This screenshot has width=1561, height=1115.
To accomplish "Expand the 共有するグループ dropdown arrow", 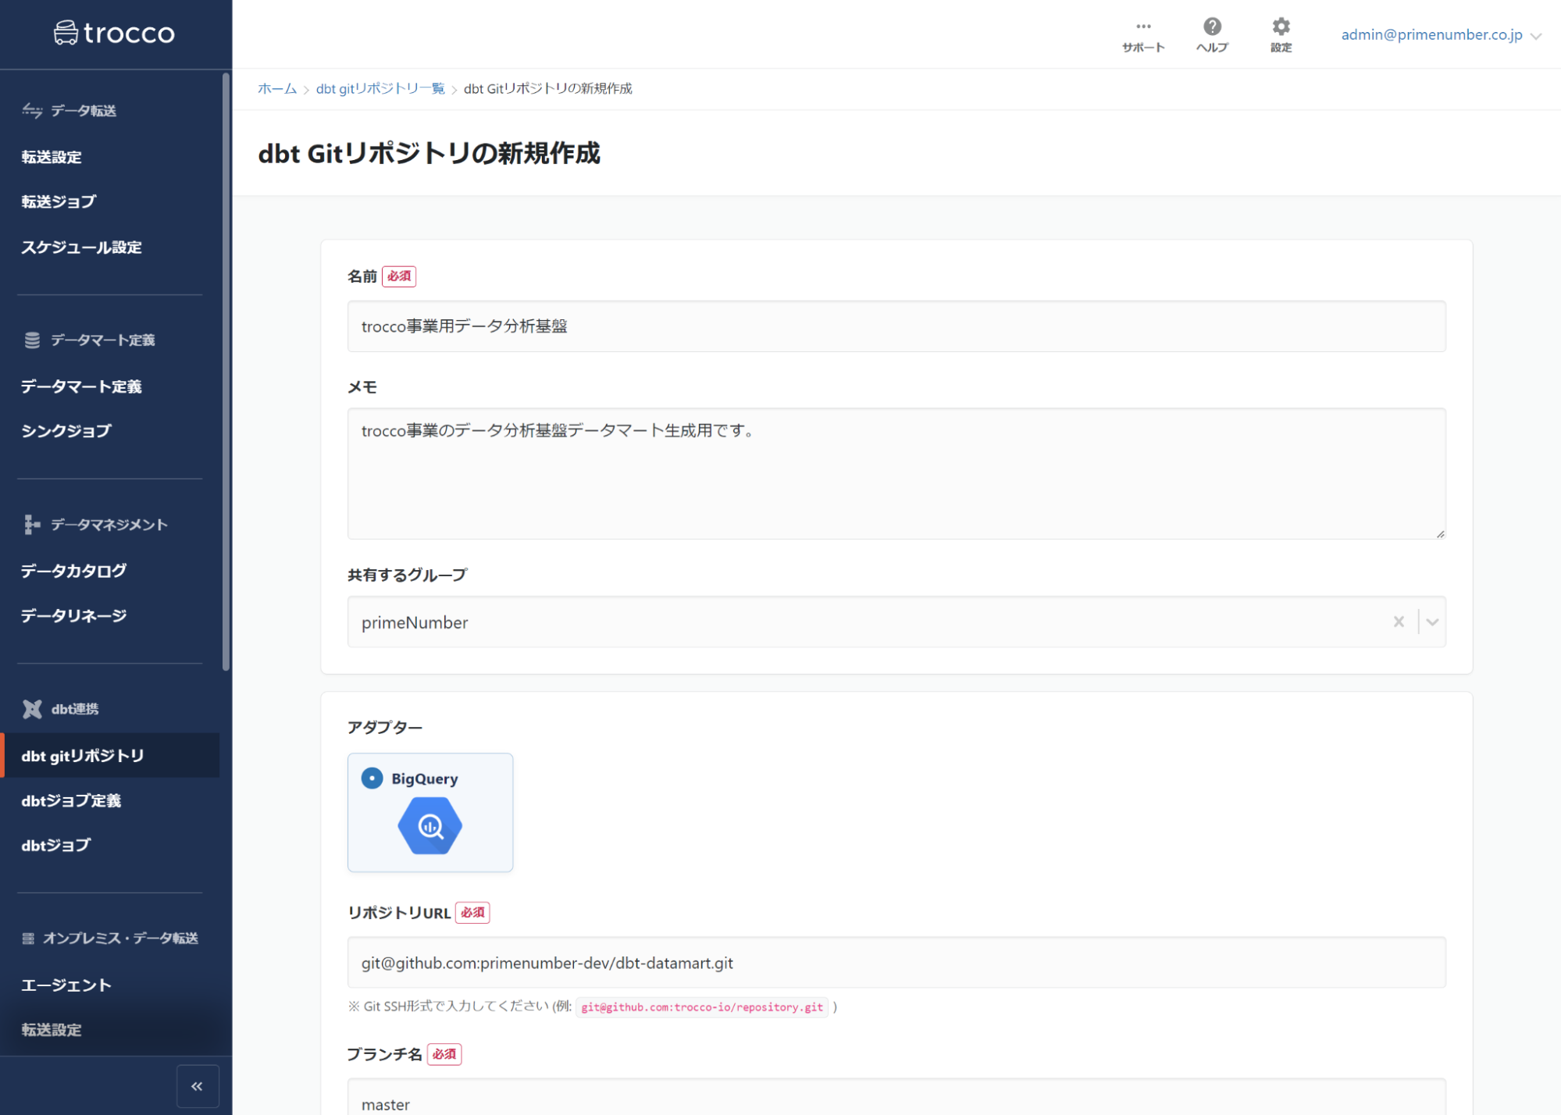I will pyautogui.click(x=1432, y=622).
